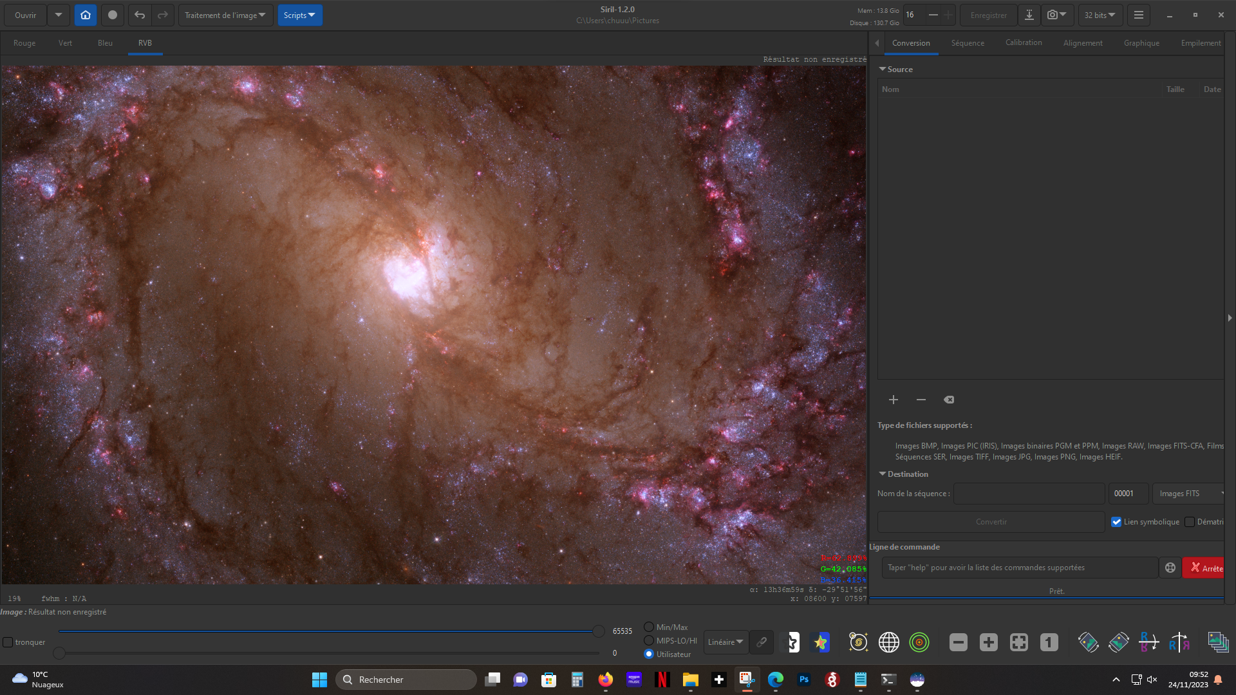
Task: Click the lower cutoff slider handle at 0
Action: click(59, 653)
